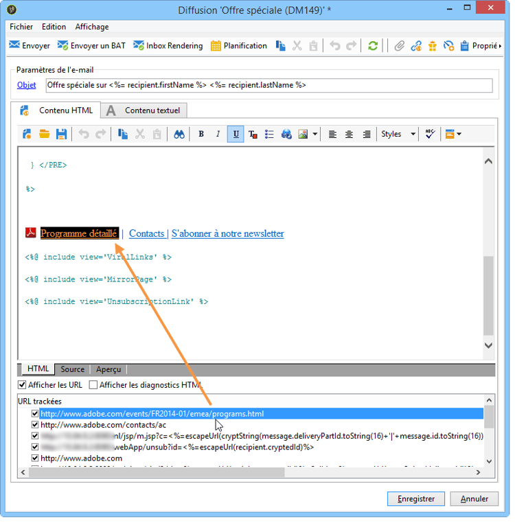Center align text
515x523 pixels.
click(349, 134)
